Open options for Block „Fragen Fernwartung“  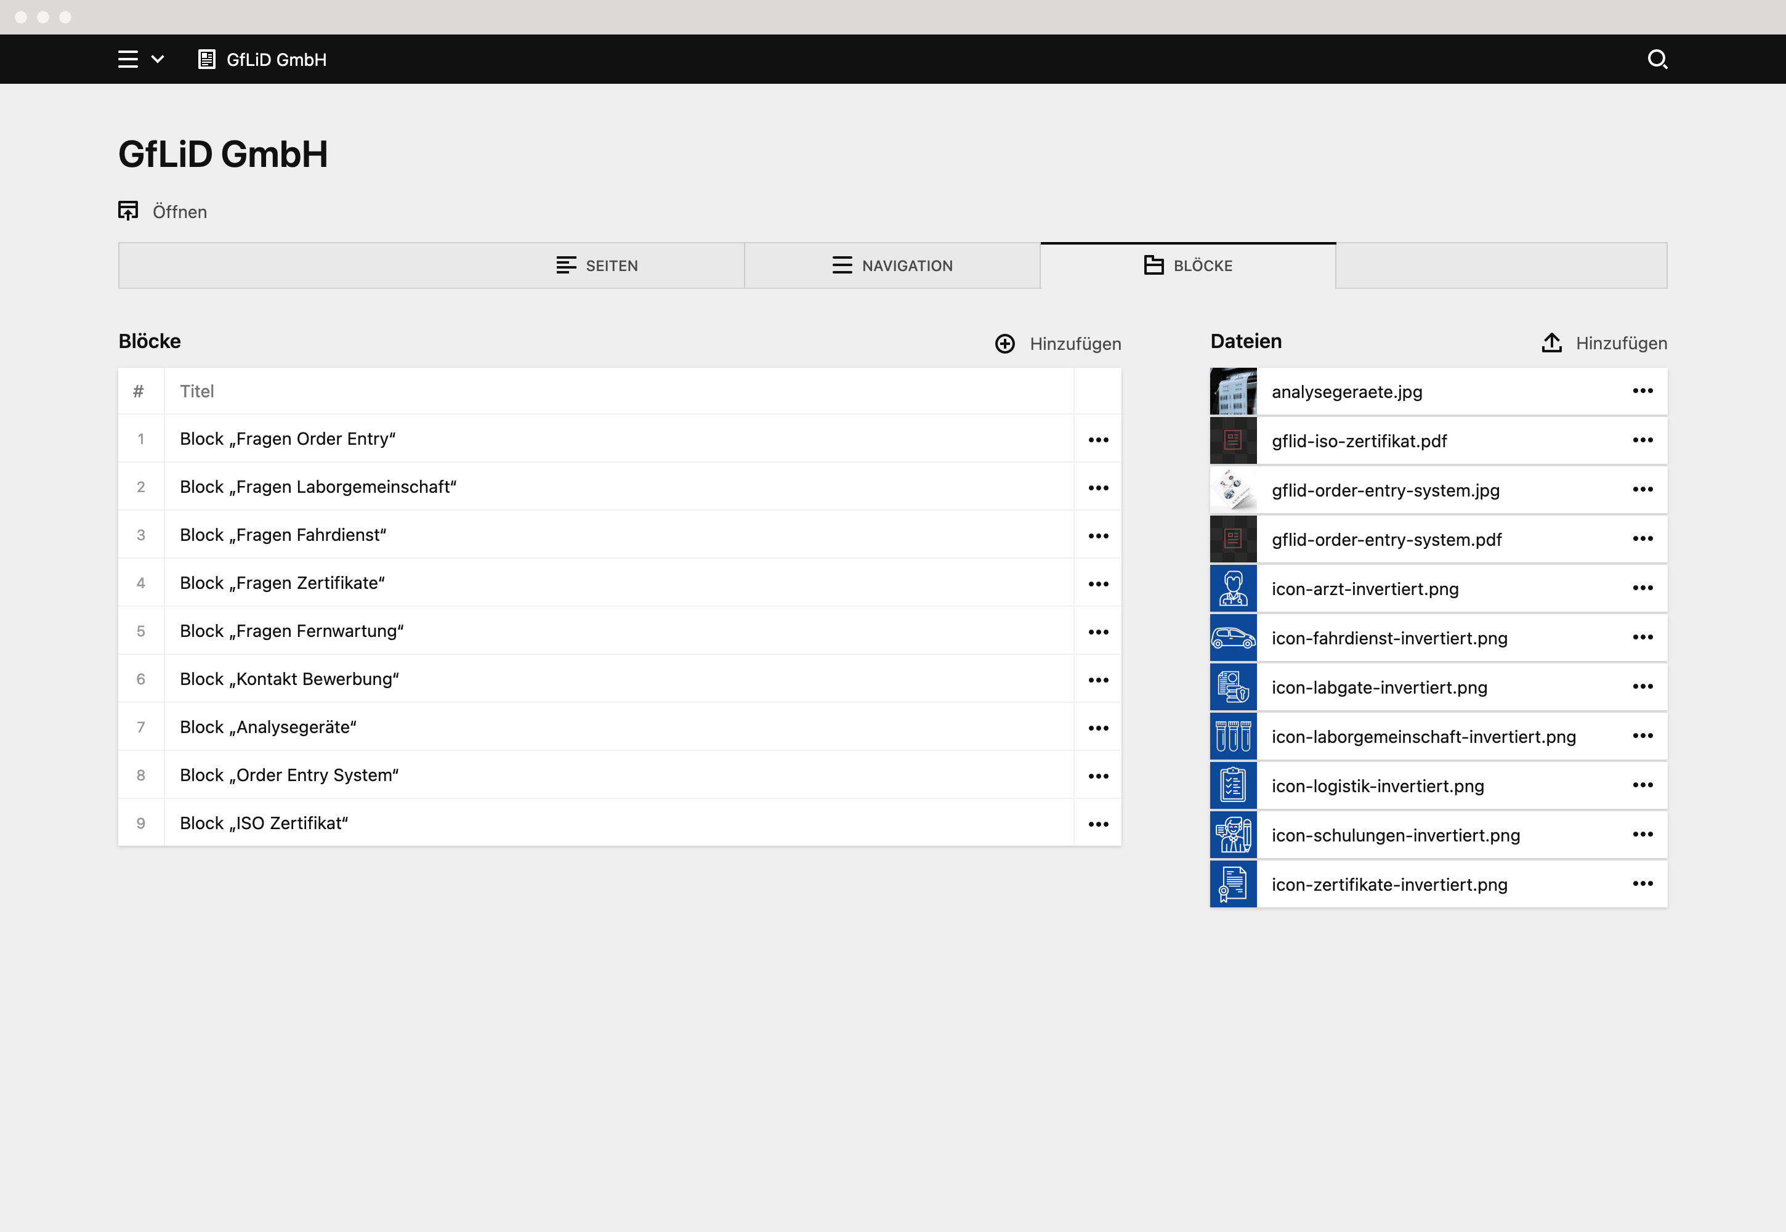[1098, 632]
